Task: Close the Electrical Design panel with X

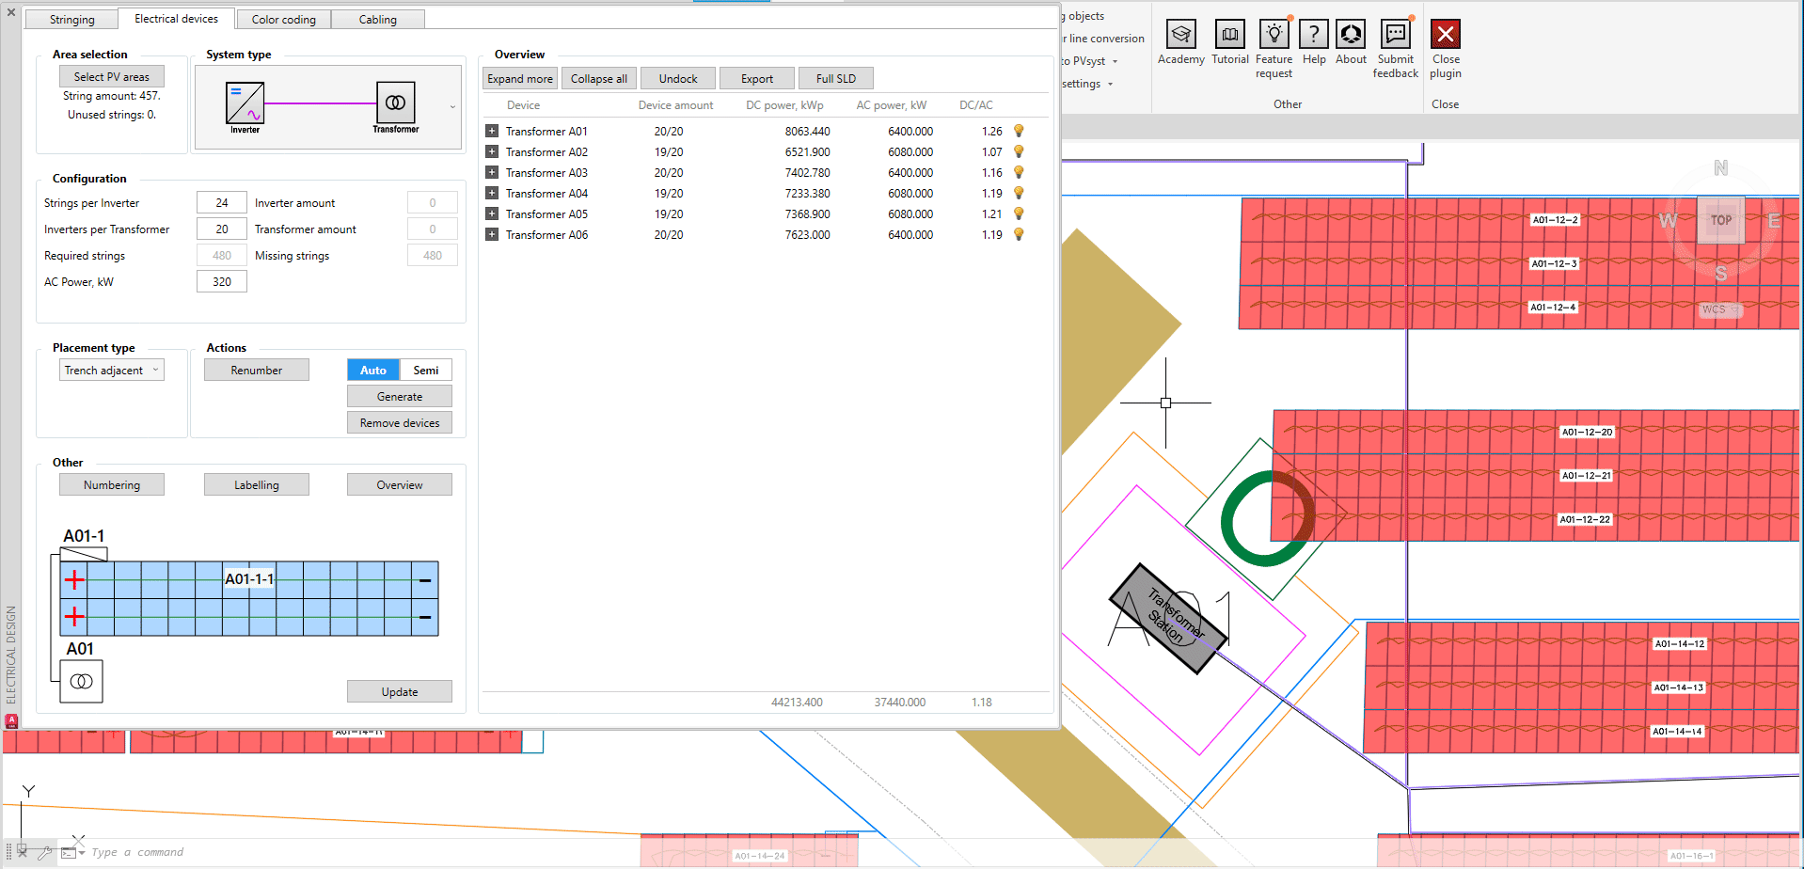Action: click(x=11, y=12)
